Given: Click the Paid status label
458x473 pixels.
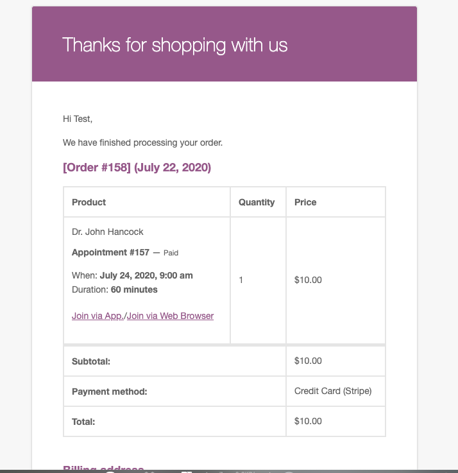Looking at the screenshot, I should (171, 253).
